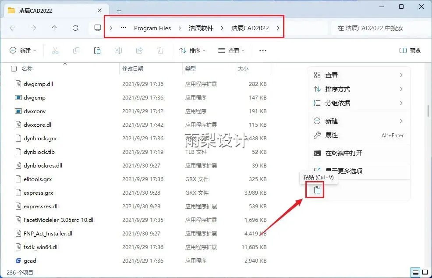The width and height of the screenshot is (432, 278).
Task: Choose 属性 in context menu
Action: (359, 135)
